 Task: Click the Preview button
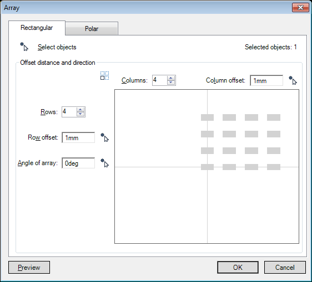(x=29, y=267)
